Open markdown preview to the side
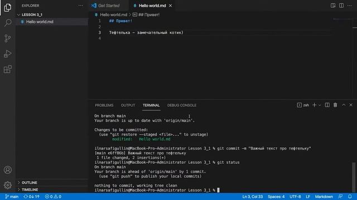The width and height of the screenshot is (357, 200). [333, 6]
